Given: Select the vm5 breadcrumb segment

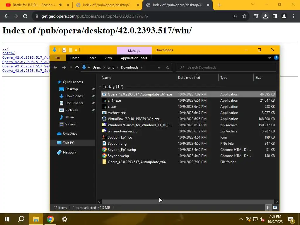Looking at the screenshot, I should 111,67.
